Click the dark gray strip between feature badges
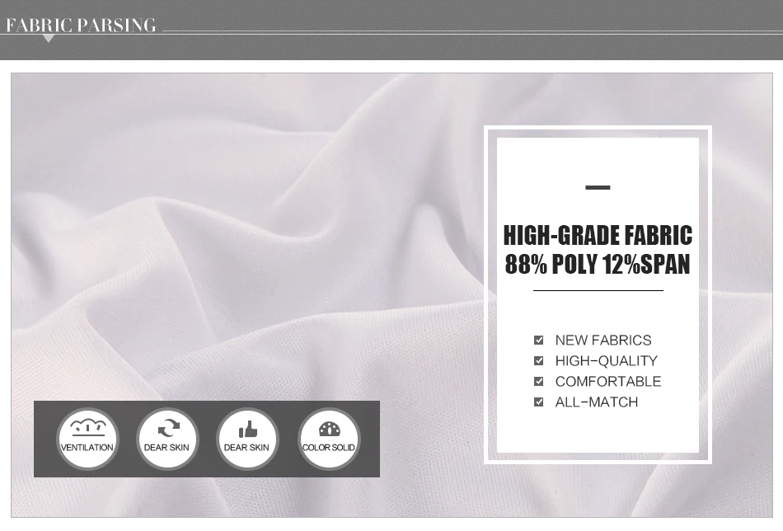 pyautogui.click(x=127, y=439)
